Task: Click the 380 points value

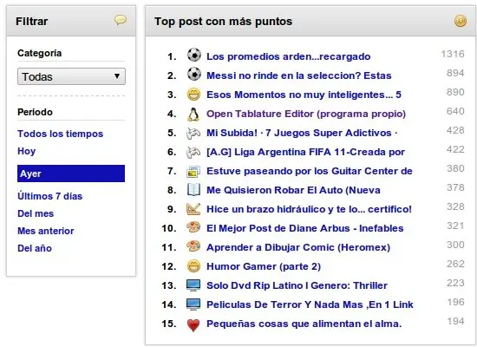Action: 455,168
